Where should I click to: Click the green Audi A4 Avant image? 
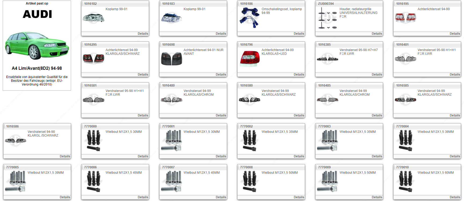coord(37,45)
